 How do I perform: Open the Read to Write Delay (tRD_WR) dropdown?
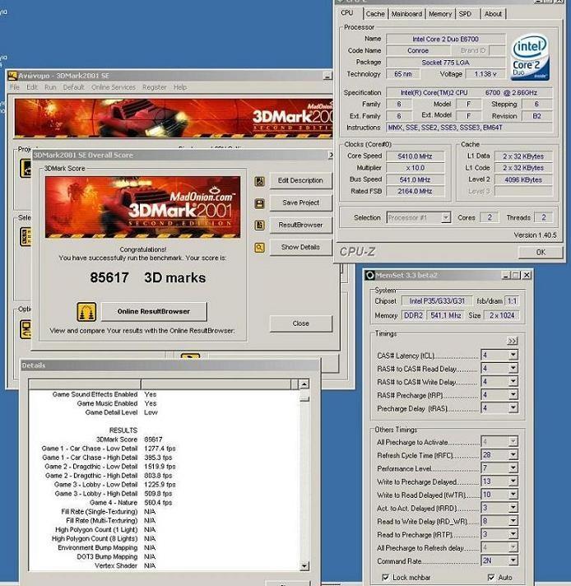coord(513,521)
